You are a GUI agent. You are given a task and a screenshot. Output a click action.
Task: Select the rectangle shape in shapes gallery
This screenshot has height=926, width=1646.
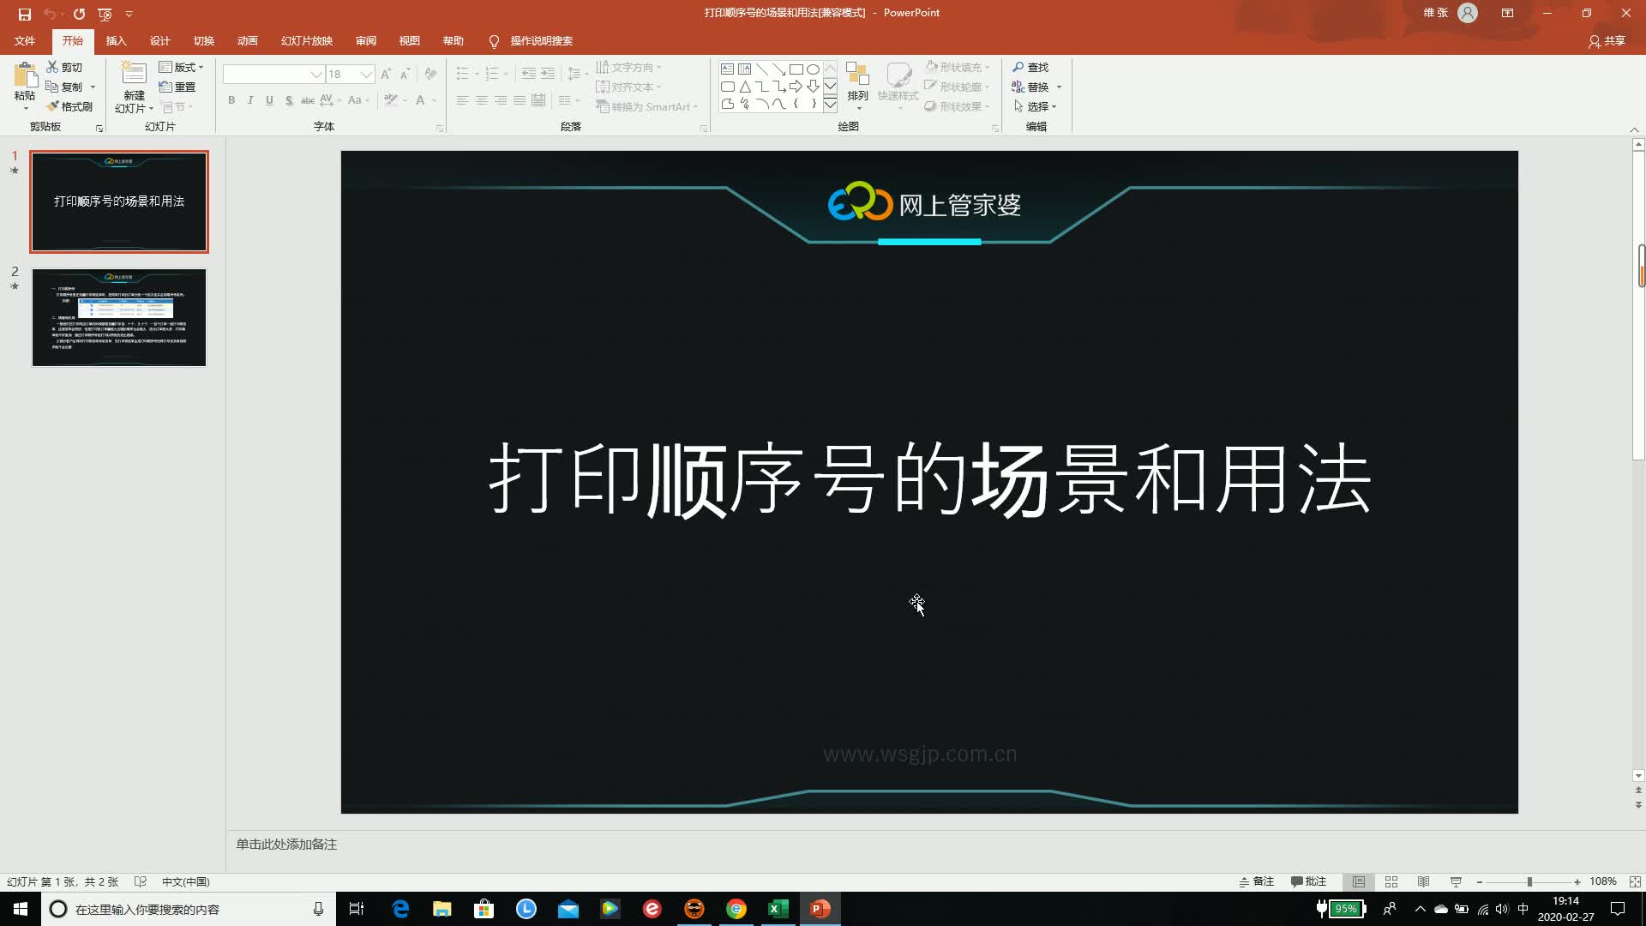click(796, 69)
